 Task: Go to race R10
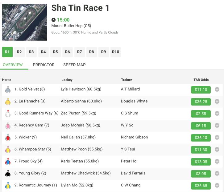[116, 52]
